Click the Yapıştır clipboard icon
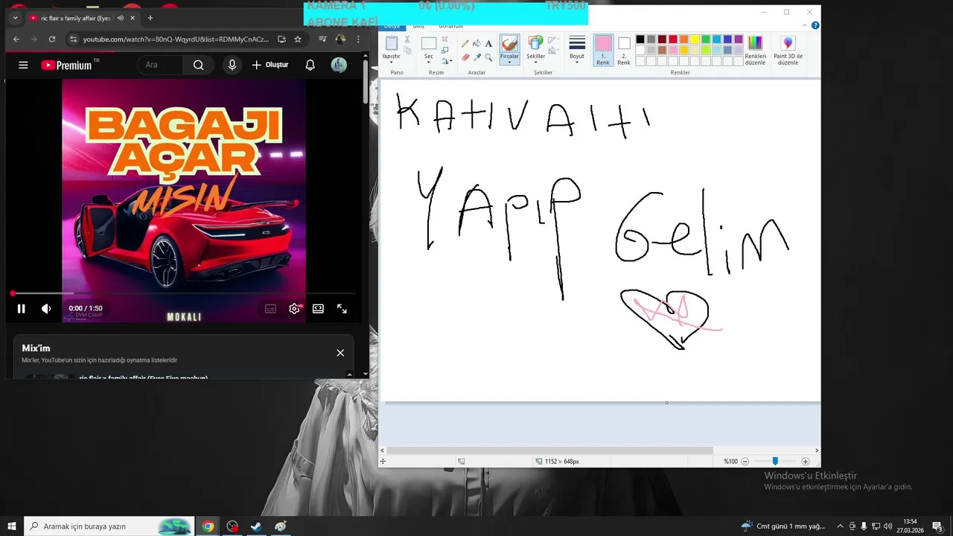Screen dimensions: 953x536 pyautogui.click(x=391, y=43)
